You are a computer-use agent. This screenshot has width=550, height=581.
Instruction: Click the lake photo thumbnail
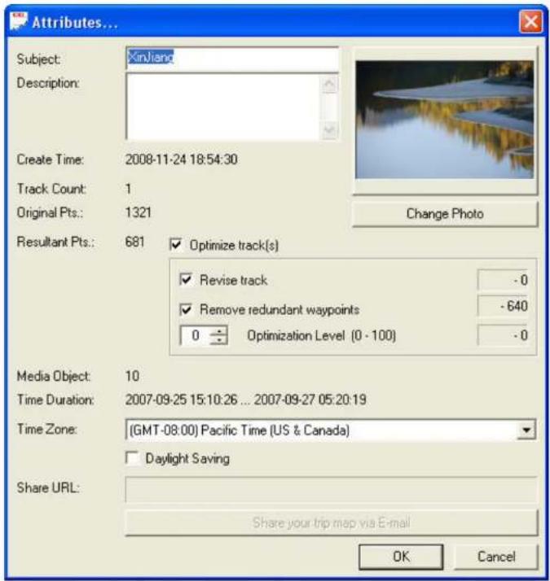click(x=444, y=120)
